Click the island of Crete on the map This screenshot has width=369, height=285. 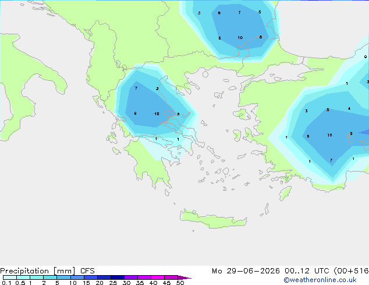click(x=213, y=220)
